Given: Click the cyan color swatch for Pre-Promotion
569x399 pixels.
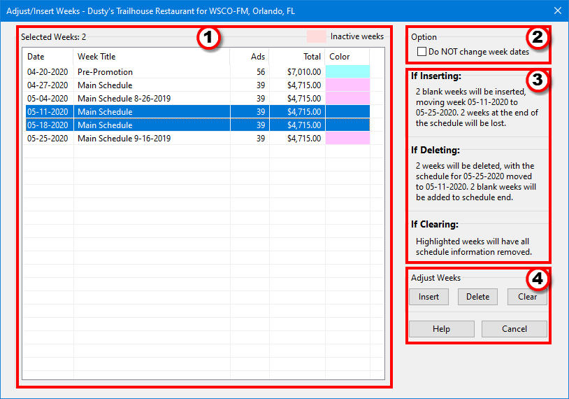Looking at the screenshot, I should pos(347,71).
